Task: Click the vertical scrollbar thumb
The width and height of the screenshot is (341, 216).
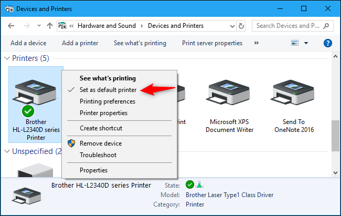Action: coord(335,135)
